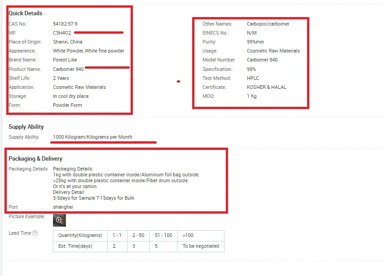Click the To be negotiated table cell
The image size is (387, 276).
click(x=201, y=246)
